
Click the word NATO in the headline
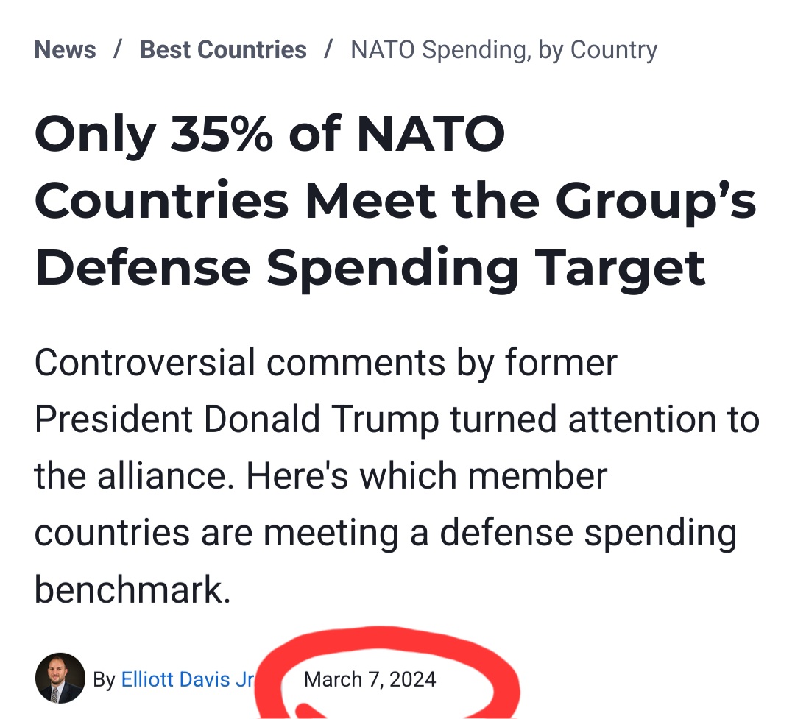[x=431, y=134]
